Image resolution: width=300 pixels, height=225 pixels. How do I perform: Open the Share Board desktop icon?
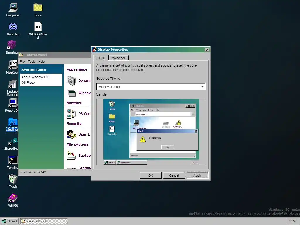pos(11,144)
